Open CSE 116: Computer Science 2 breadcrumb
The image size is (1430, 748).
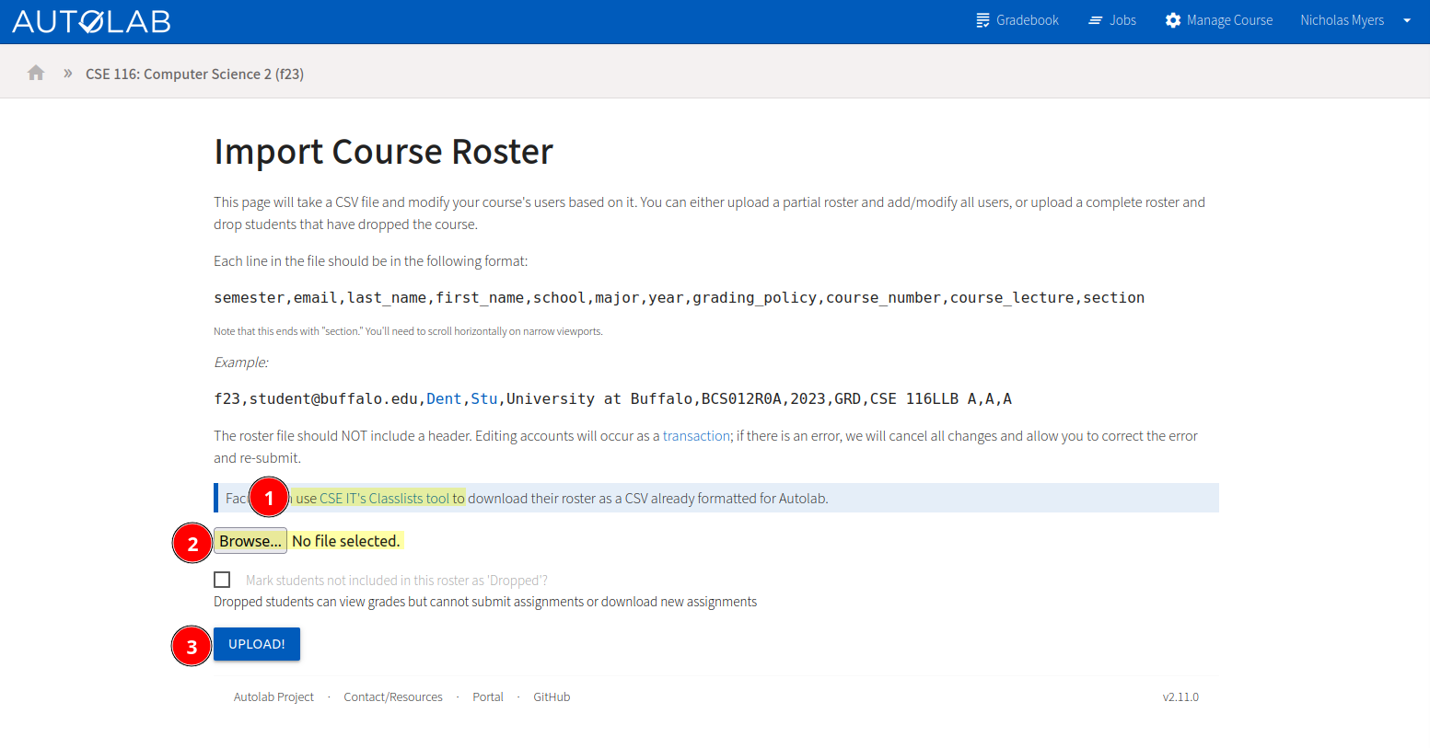coord(194,74)
